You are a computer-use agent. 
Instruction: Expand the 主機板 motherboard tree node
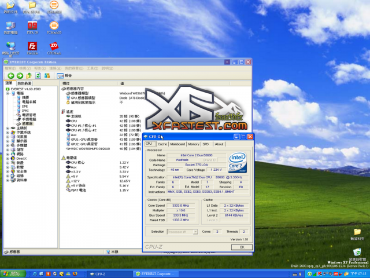coord(8,128)
